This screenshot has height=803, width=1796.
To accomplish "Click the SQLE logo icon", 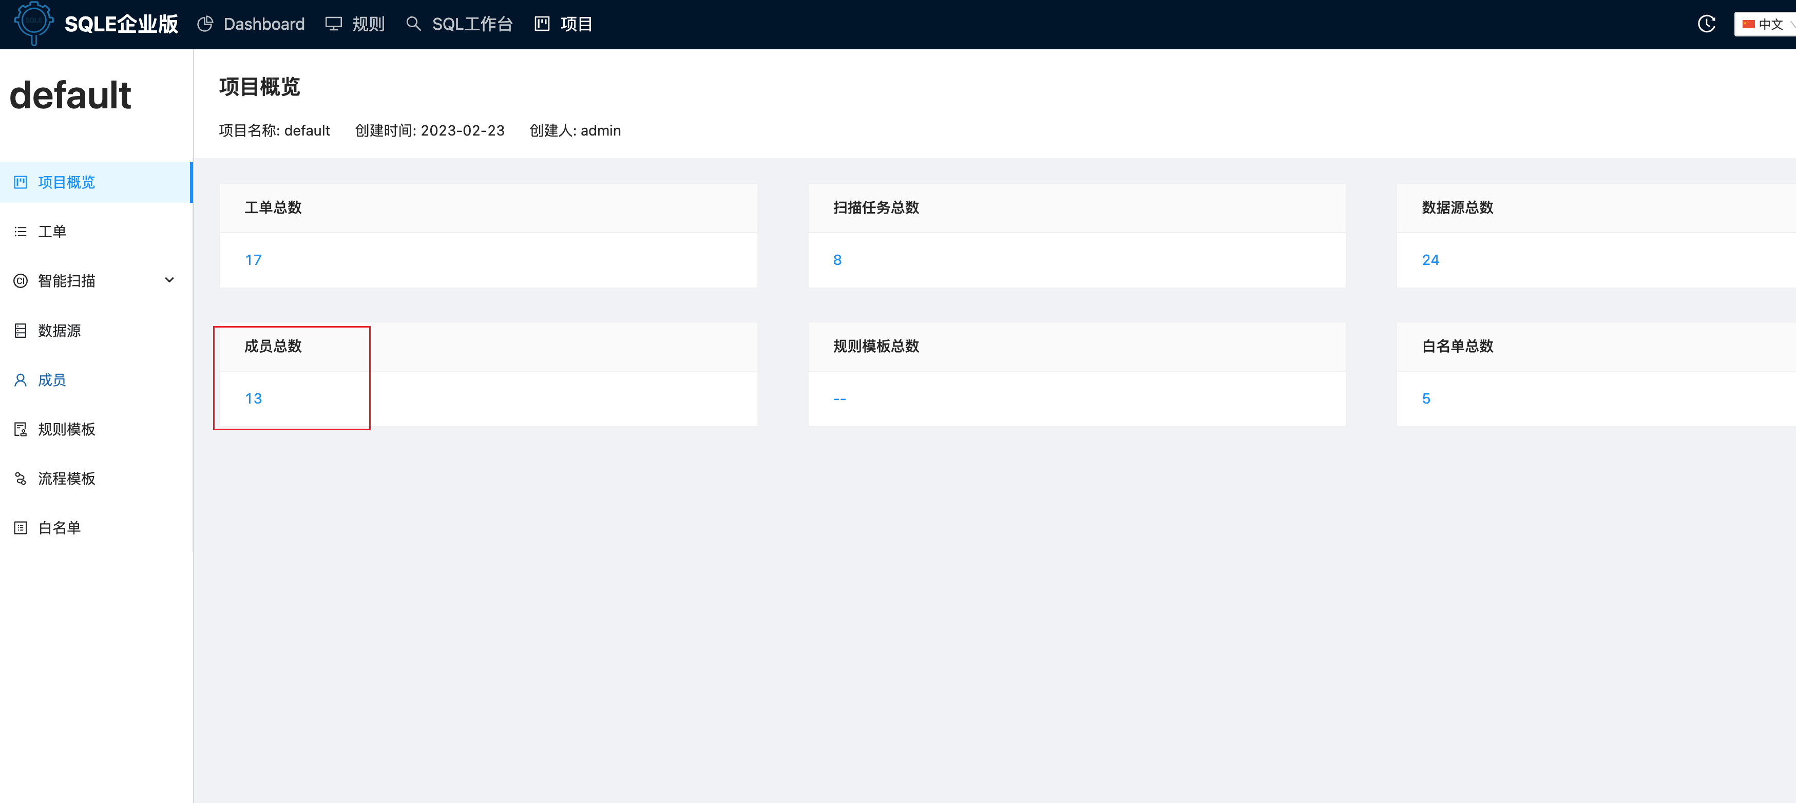I will pos(33,22).
